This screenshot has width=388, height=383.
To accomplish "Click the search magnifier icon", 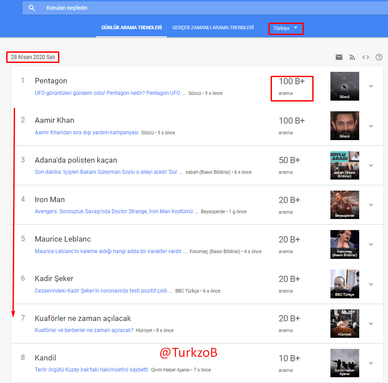I will (32, 8).
